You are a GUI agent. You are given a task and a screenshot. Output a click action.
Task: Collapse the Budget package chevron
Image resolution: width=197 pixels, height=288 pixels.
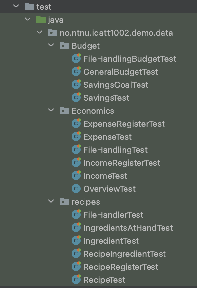(51, 45)
